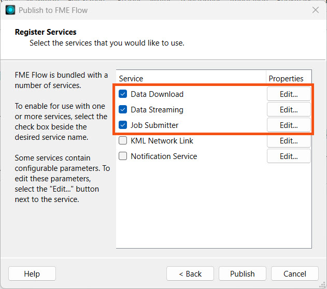Viewport: 327px width, 289px height.
Task: Enable the KML Network Link checkbox
Action: click(123, 141)
